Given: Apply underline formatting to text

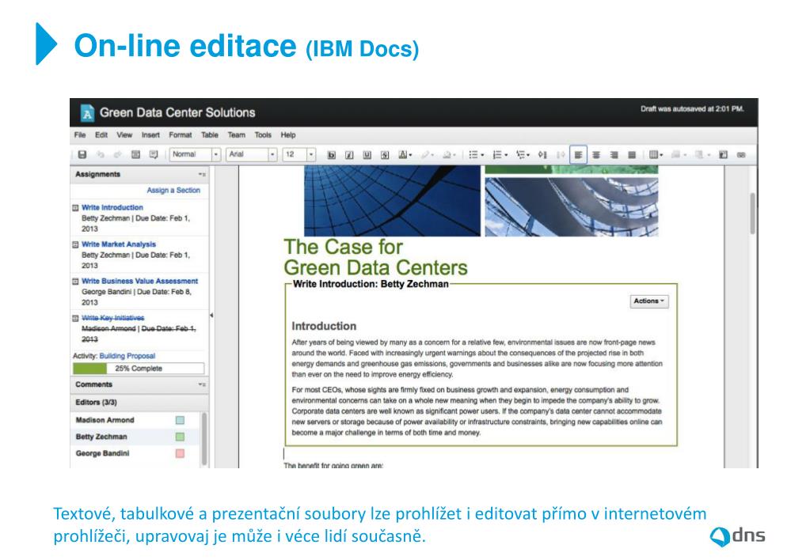Looking at the screenshot, I should click(367, 155).
